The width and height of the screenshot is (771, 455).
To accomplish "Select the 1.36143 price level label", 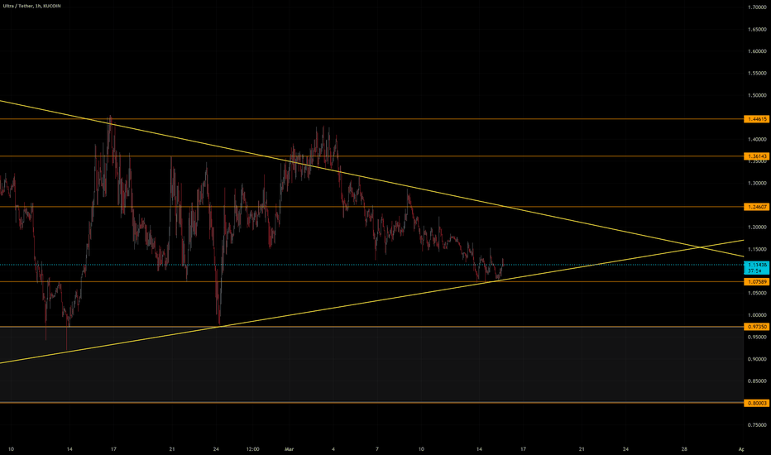I will (757, 156).
